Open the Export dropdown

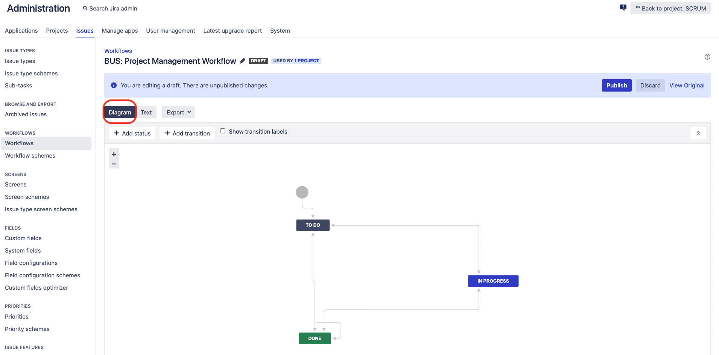click(x=178, y=112)
